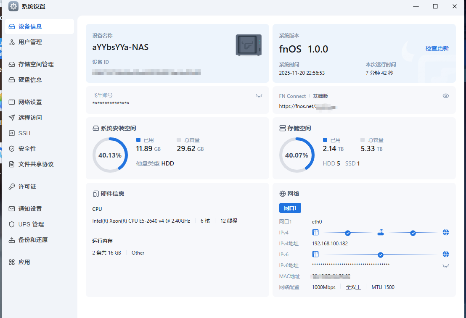Select the 网口1 network tab
This screenshot has width=466, height=318.
290,208
